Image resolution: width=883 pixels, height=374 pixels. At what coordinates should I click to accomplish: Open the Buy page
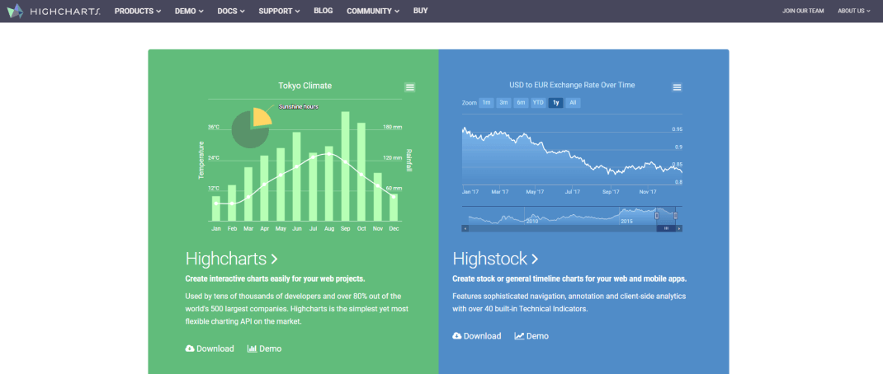click(420, 11)
